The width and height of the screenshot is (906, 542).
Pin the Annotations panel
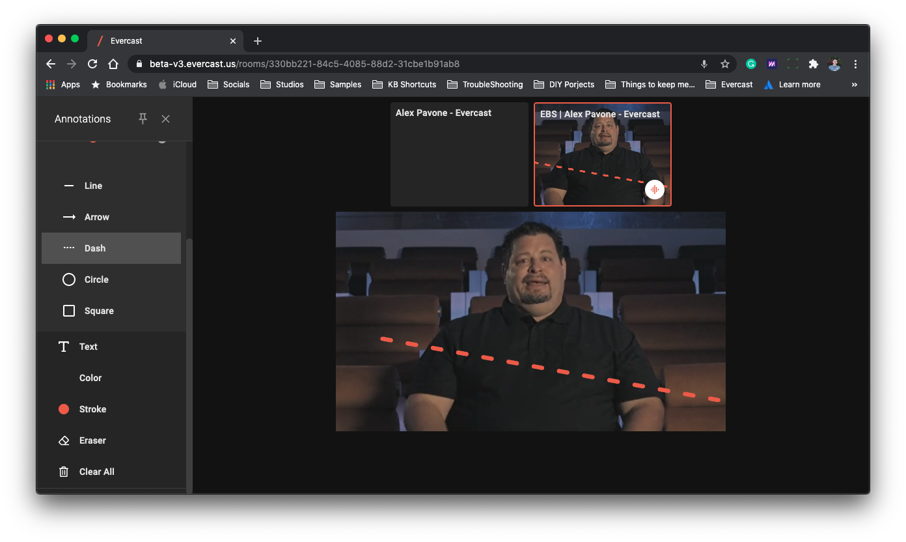(x=143, y=119)
